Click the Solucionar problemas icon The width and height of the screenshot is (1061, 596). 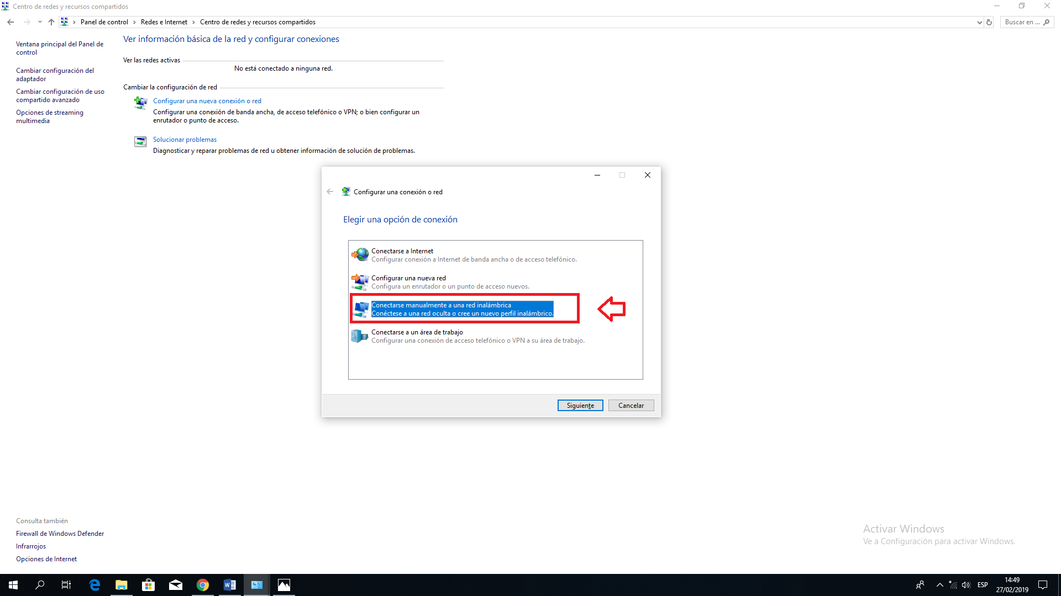pos(140,142)
